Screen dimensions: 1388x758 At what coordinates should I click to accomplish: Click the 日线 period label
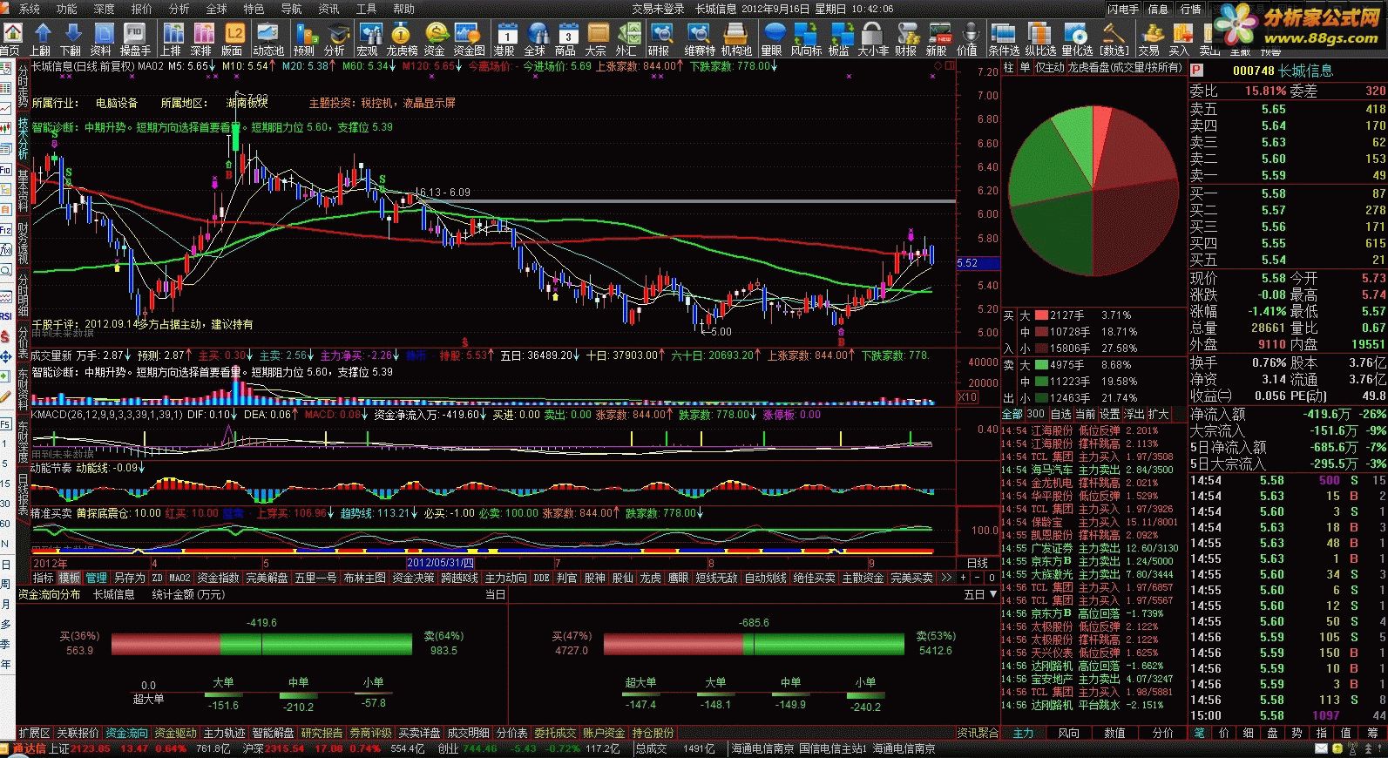pos(978,563)
